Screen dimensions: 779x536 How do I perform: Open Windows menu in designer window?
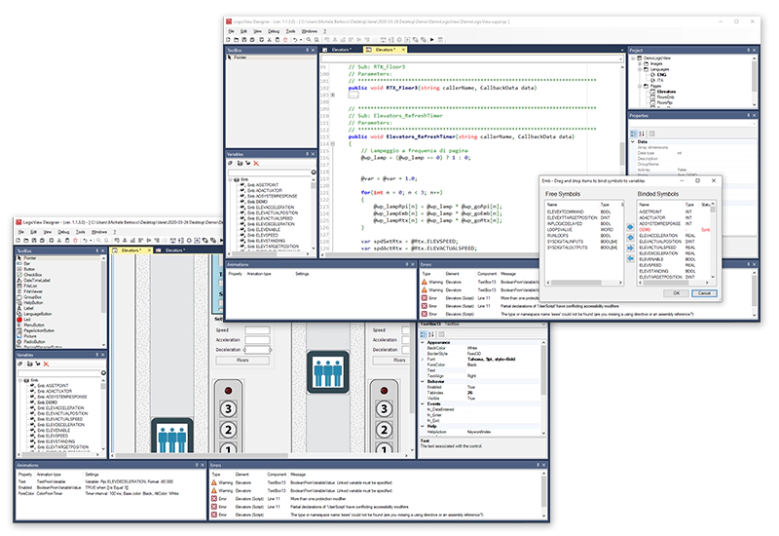pos(99,232)
